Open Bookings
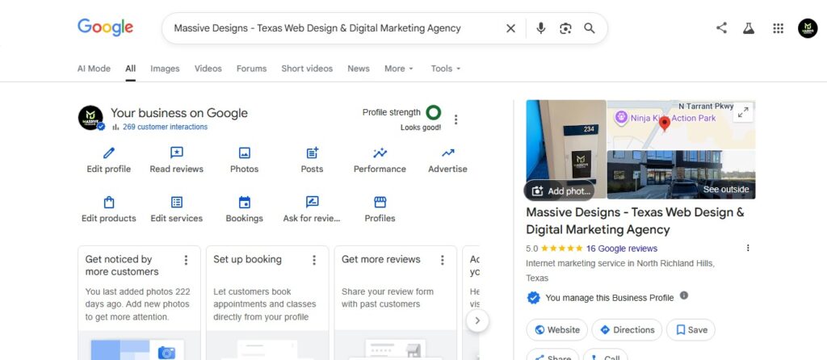The image size is (827, 360). (x=244, y=210)
